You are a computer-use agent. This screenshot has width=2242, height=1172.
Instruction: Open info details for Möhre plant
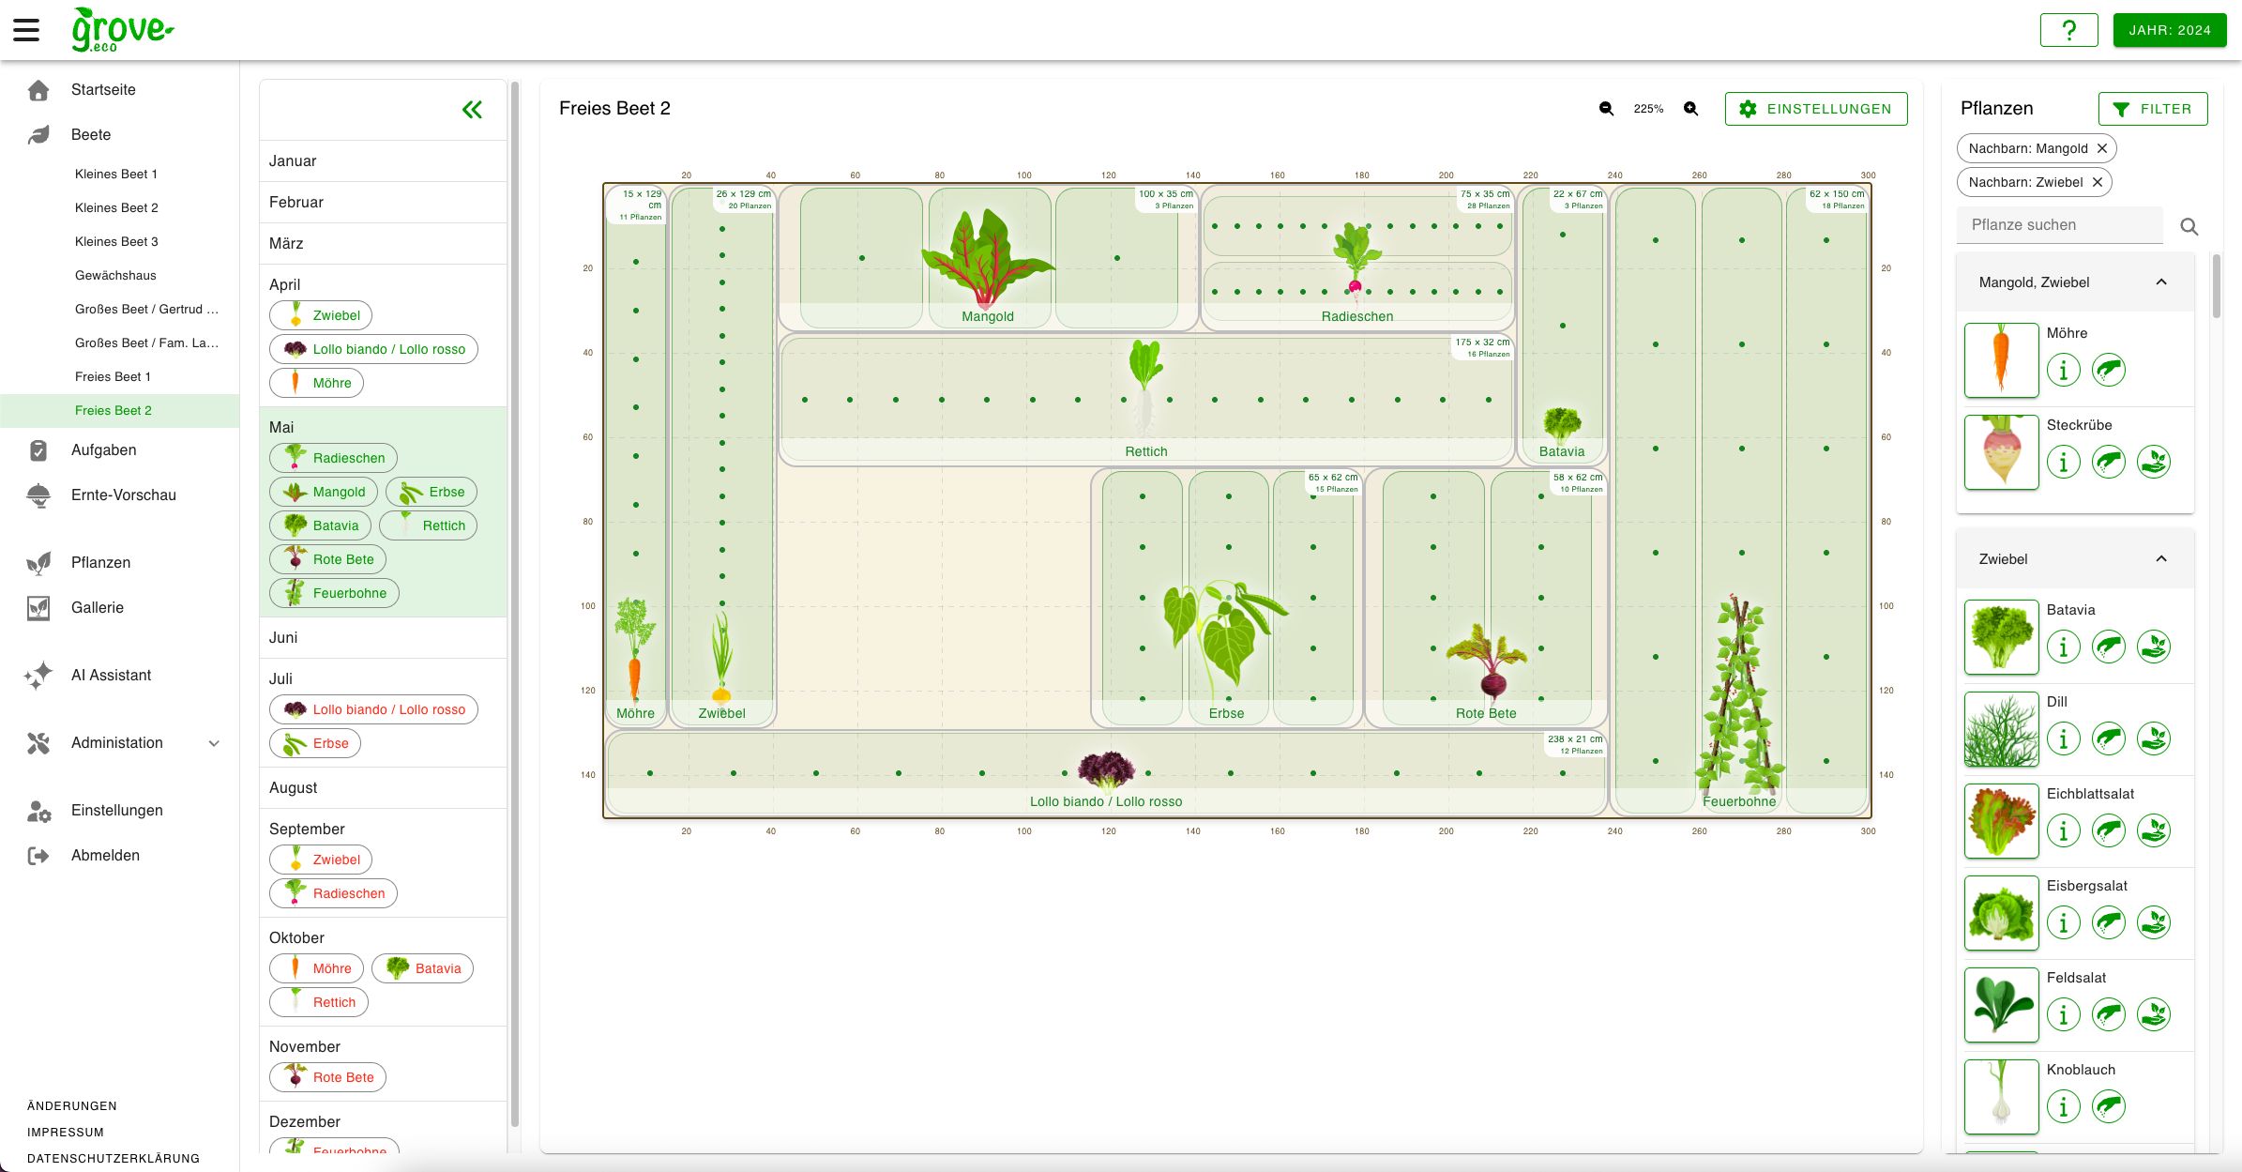point(2064,371)
